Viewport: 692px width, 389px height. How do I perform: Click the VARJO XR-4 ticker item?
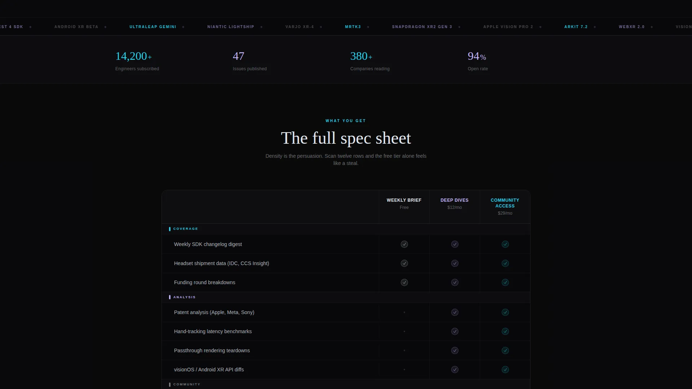[x=300, y=27]
